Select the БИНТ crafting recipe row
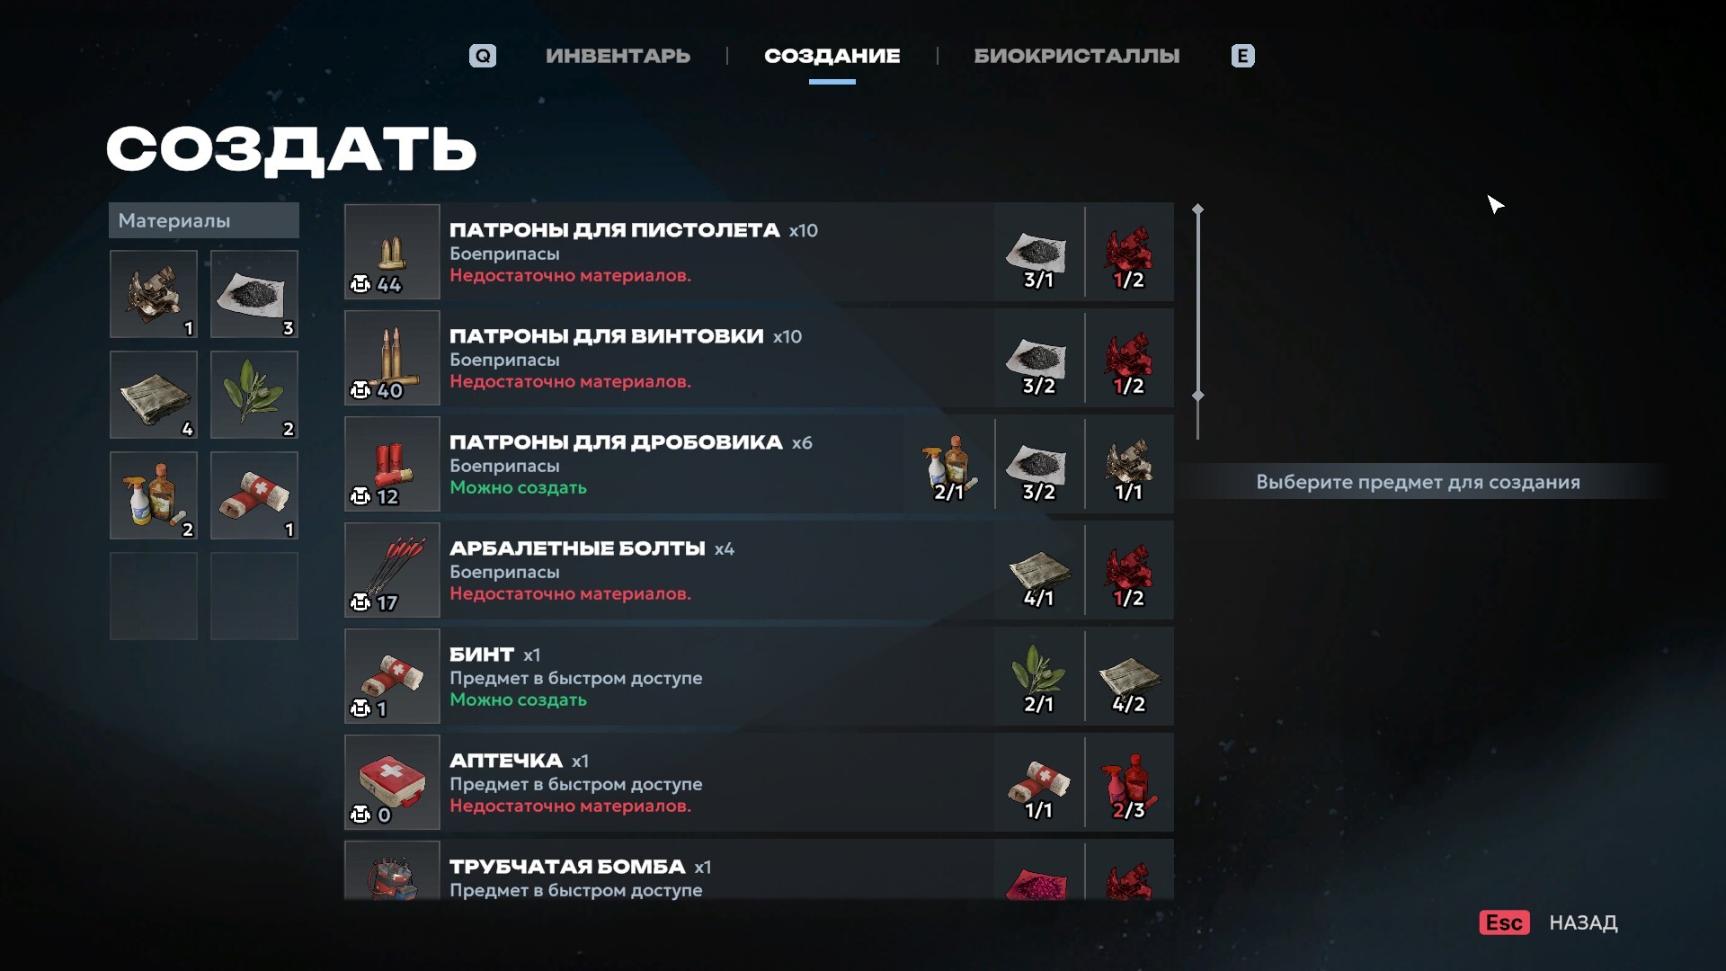Screen dimensions: 1726x971 [x=759, y=676]
